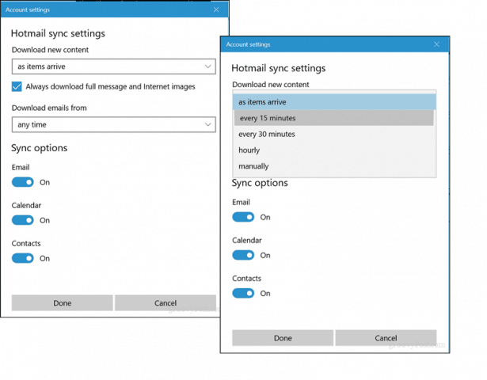Viewport: 487px width, 380px height.
Task: Click 'Sync options' heading in right window
Action: [260, 183]
